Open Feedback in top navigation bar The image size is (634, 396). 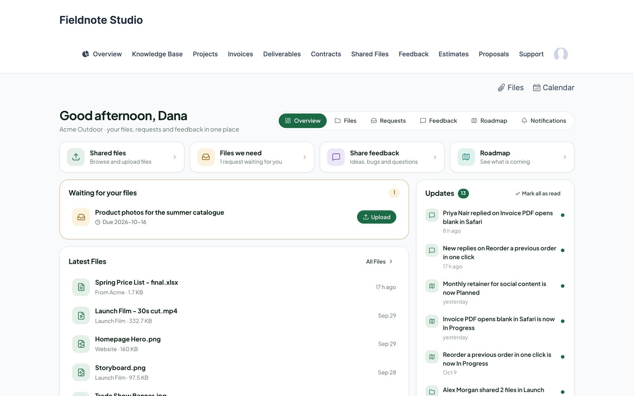414,54
